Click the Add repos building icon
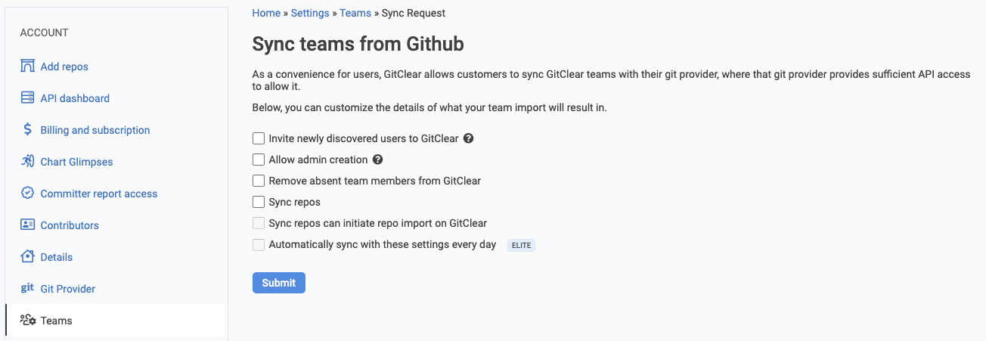The image size is (986, 341). [27, 66]
